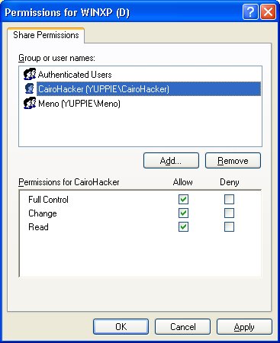The height and width of the screenshot is (343, 280).
Task: Uncheck Allow for Change permission
Action: tap(183, 213)
